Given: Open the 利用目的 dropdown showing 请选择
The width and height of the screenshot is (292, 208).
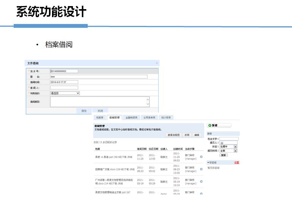Looking at the screenshot, I should [x=65, y=93].
